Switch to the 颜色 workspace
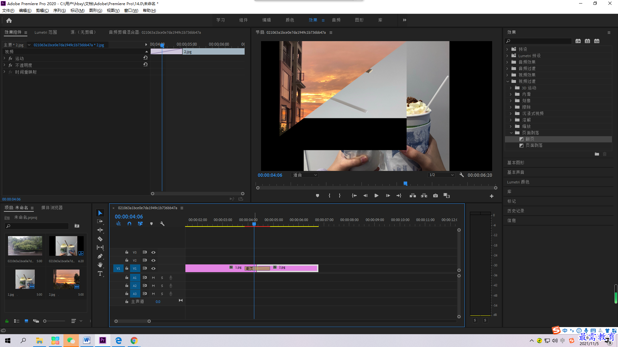 [x=290, y=20]
